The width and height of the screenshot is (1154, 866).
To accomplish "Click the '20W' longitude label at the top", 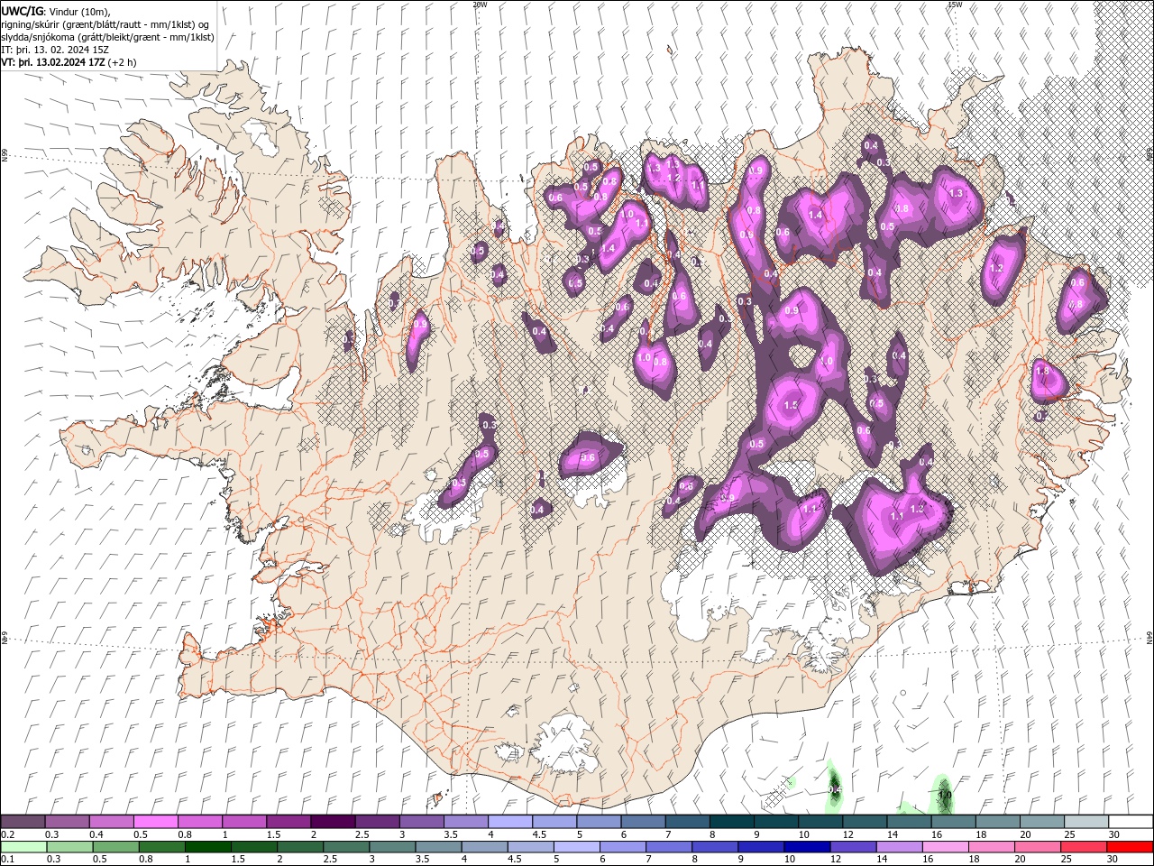I will (x=479, y=5).
